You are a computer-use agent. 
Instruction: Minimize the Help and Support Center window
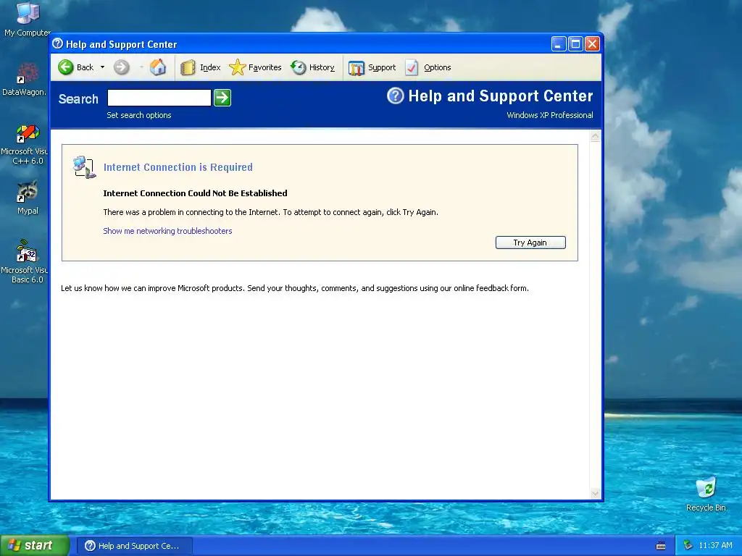[559, 44]
